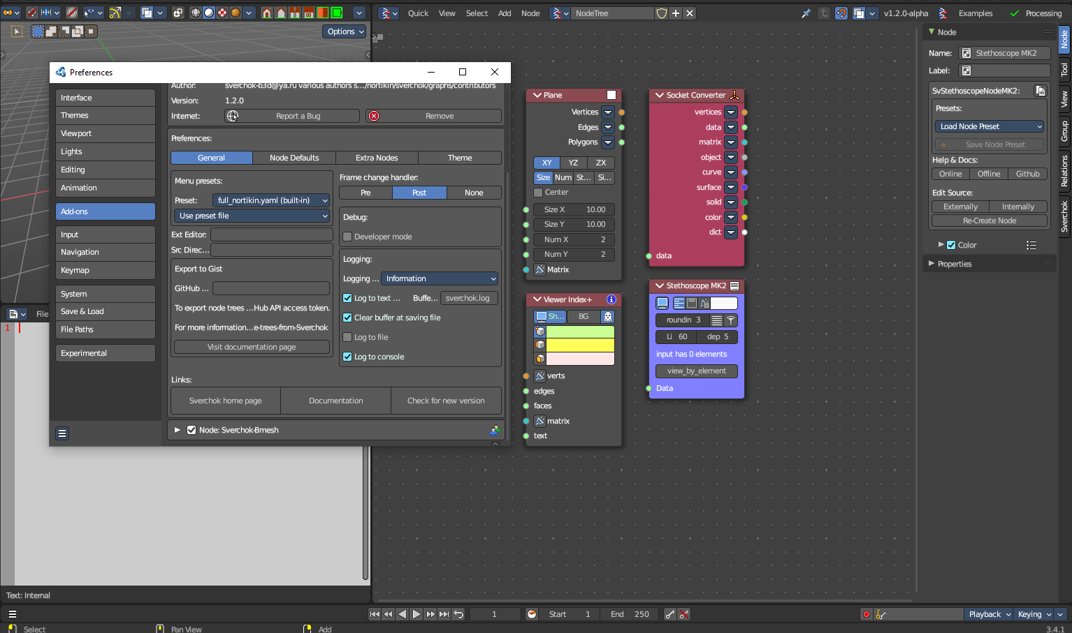Screen dimensions: 1072x633
Task: Click the text-lines icon beside rounding on Stethoscope MK2
Action: click(x=716, y=320)
